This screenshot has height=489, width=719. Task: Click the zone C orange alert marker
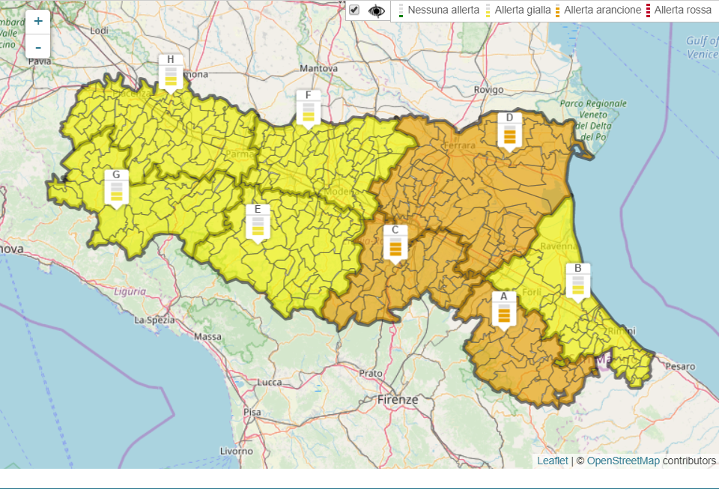tap(395, 242)
